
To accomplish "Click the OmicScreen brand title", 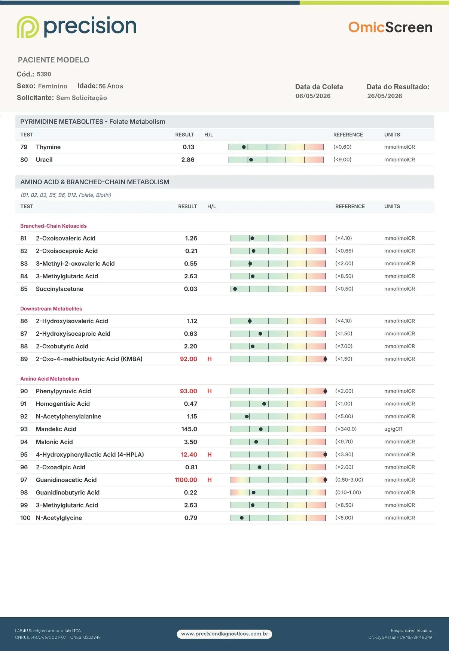I will coord(390,27).
